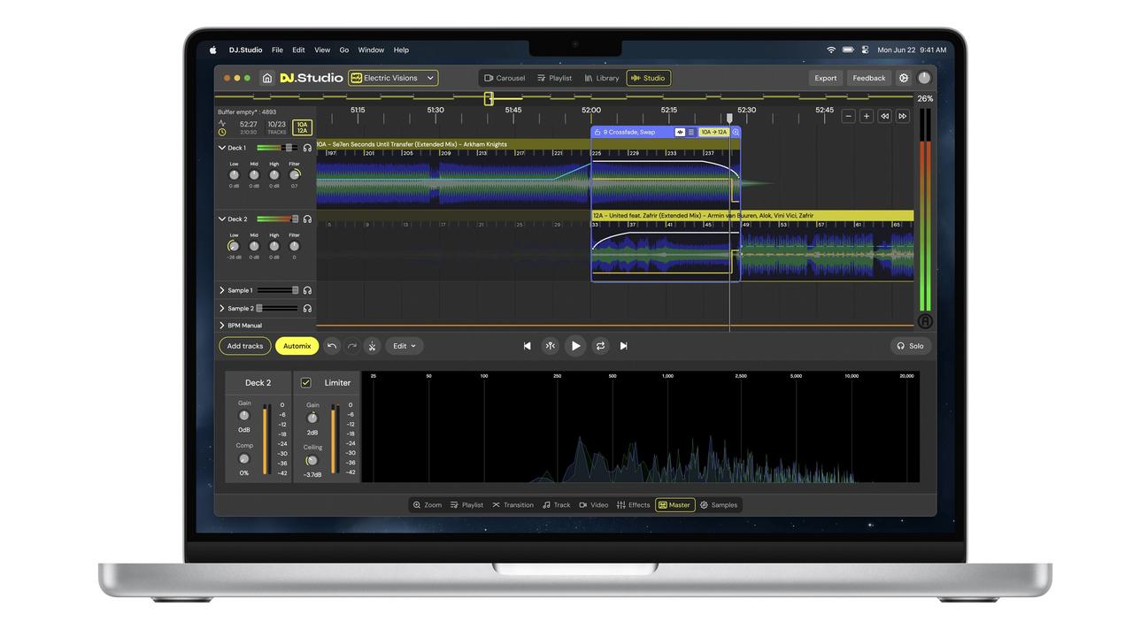This screenshot has height=637, width=1133.
Task: Expand the BPM Manual row
Action: (x=222, y=326)
